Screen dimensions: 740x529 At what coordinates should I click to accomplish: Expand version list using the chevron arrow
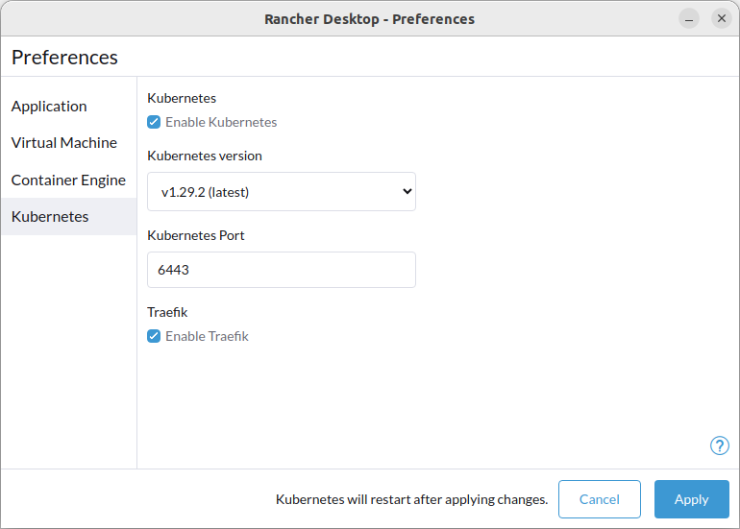(407, 191)
